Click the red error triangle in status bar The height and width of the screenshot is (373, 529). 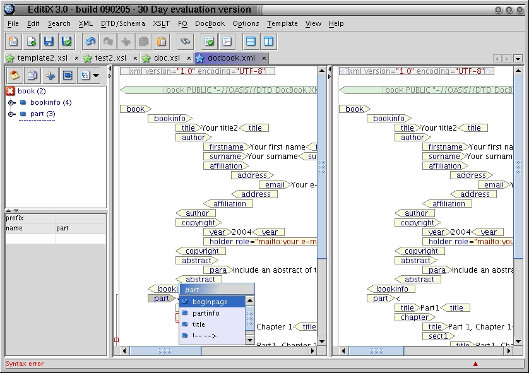pyautogui.click(x=475, y=364)
